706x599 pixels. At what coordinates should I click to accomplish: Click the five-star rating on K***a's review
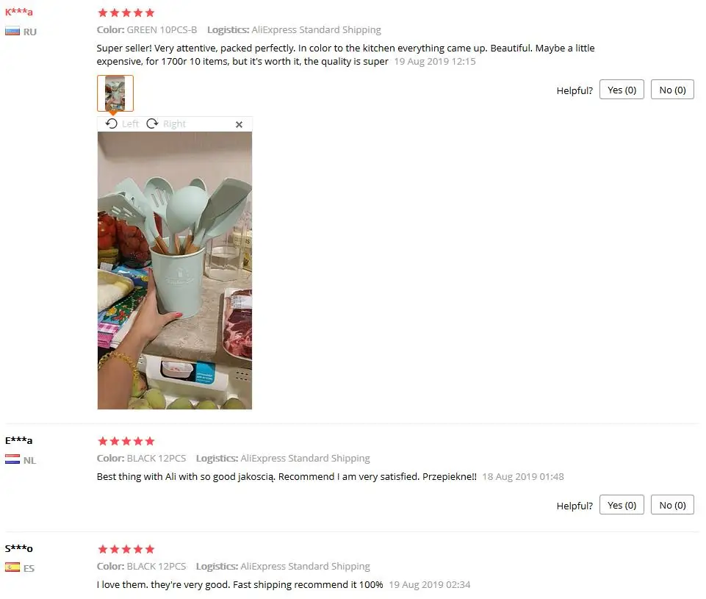pos(126,12)
